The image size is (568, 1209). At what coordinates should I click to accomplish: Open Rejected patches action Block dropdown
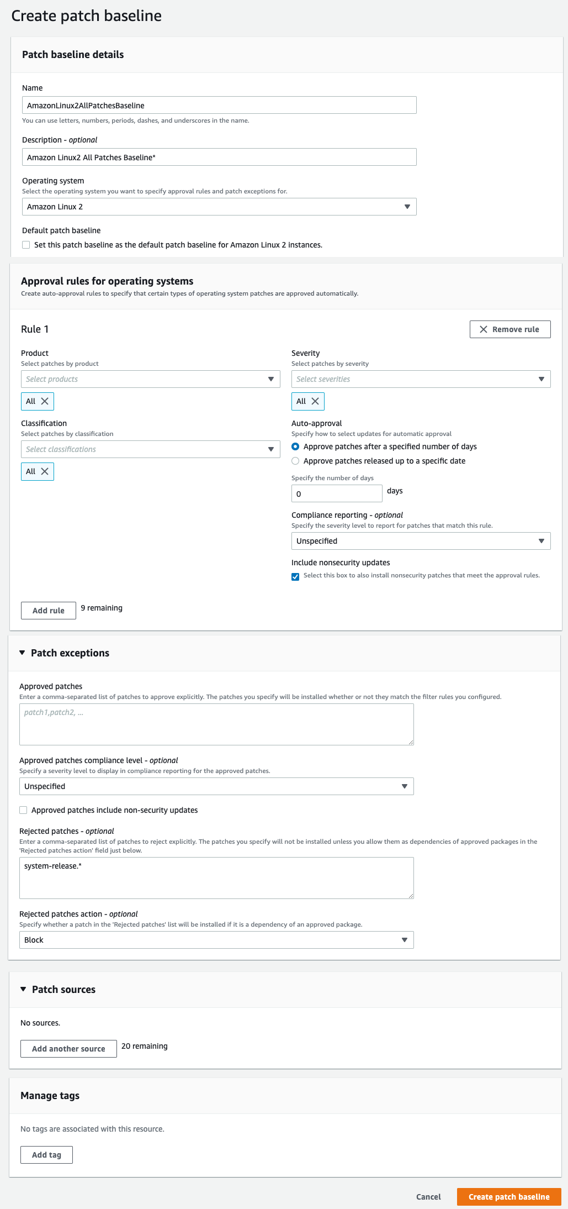coord(216,940)
